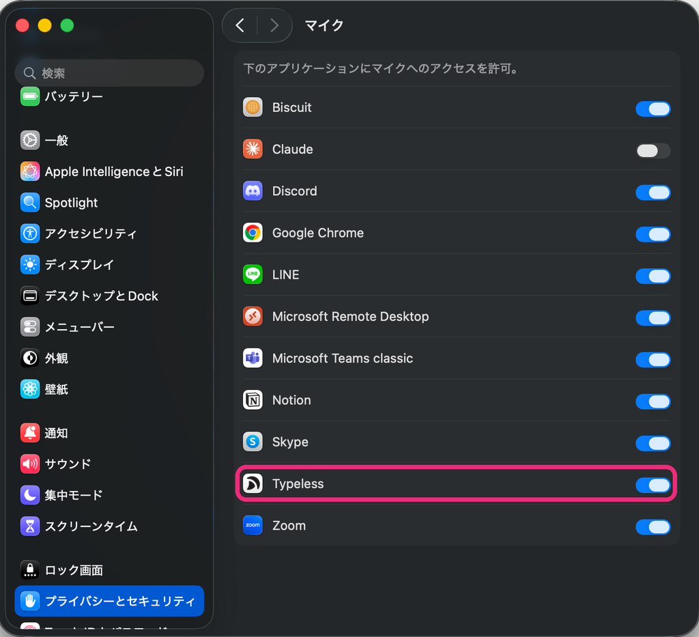Viewport: 699px width, 637px height.
Task: Select 通知 in the sidebar
Action: (109, 433)
